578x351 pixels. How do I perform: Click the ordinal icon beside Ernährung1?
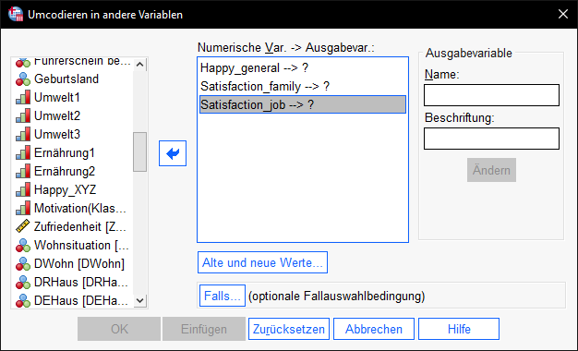23,152
